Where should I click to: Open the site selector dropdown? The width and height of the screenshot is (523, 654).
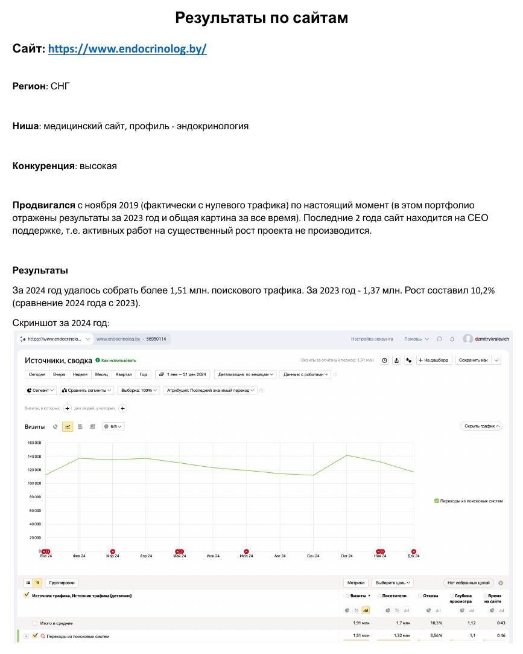pos(54,339)
